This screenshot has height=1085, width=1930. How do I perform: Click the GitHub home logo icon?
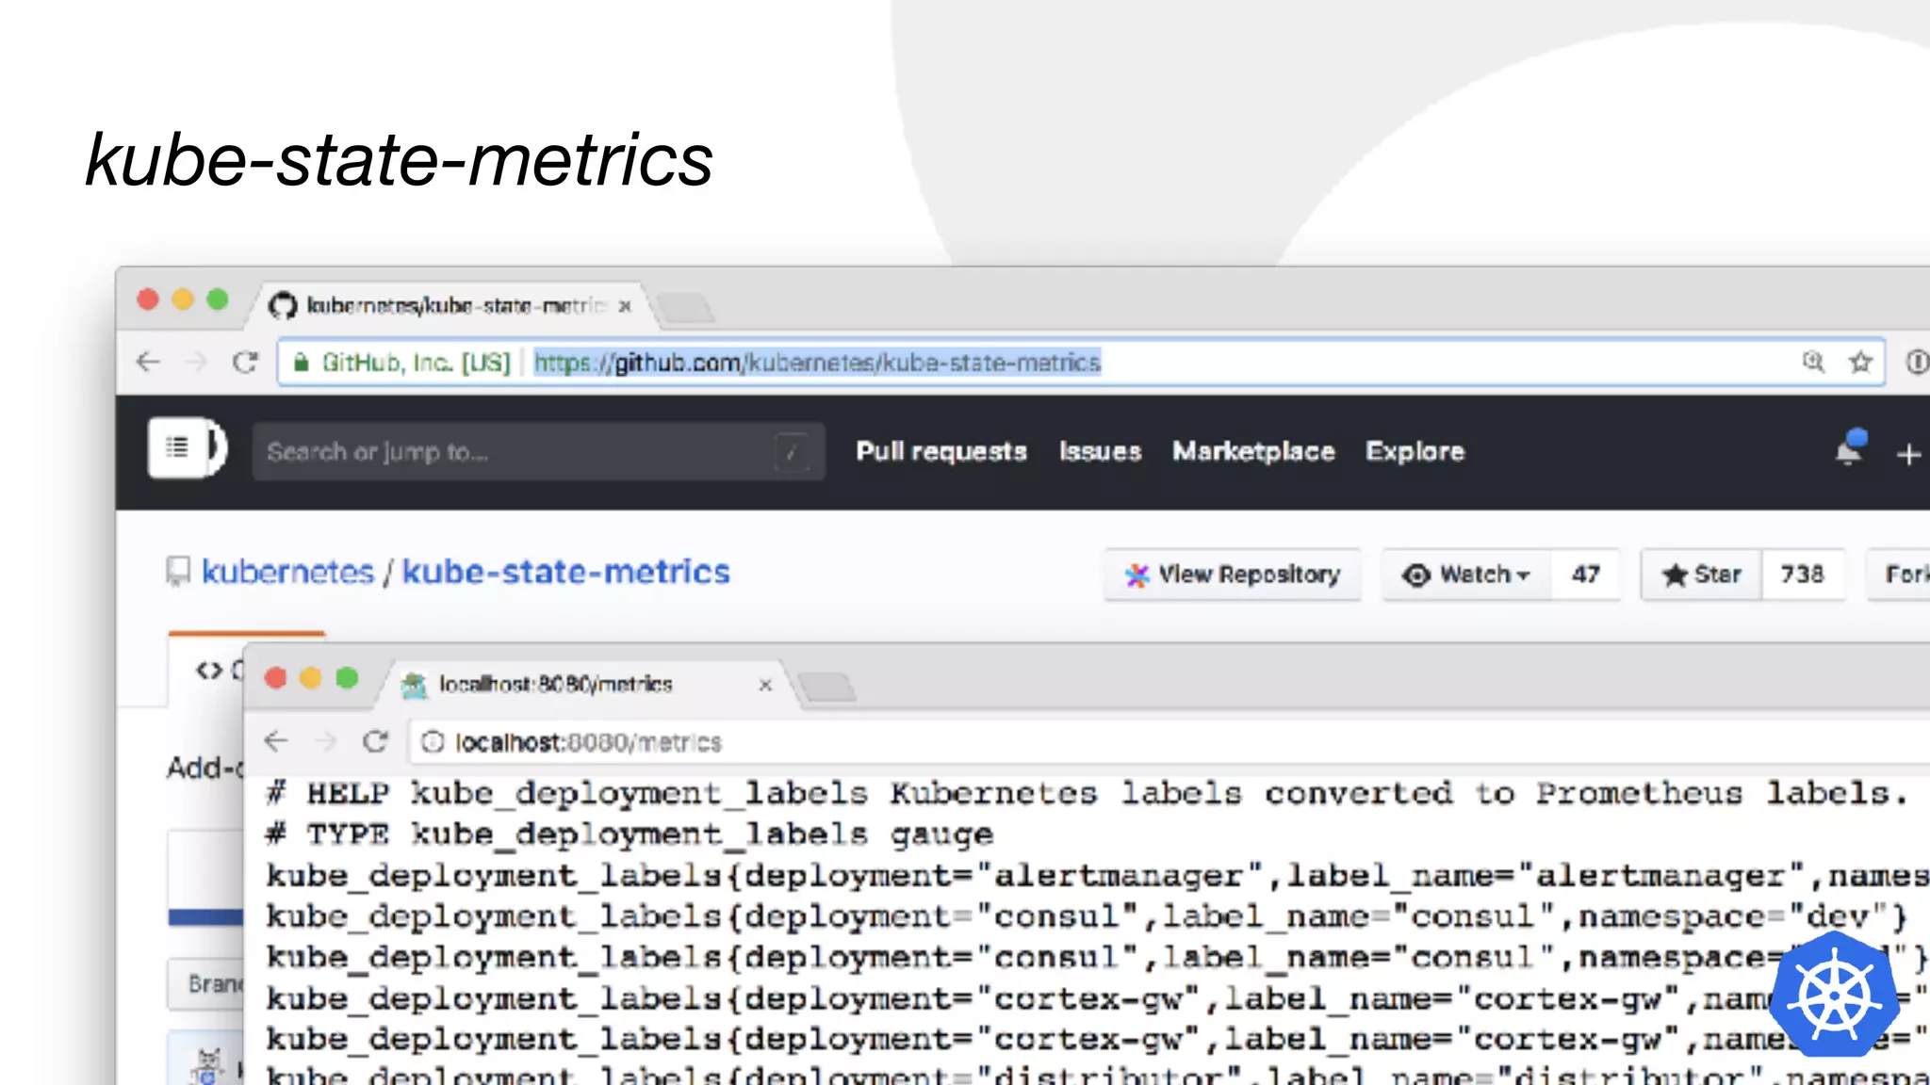187,448
